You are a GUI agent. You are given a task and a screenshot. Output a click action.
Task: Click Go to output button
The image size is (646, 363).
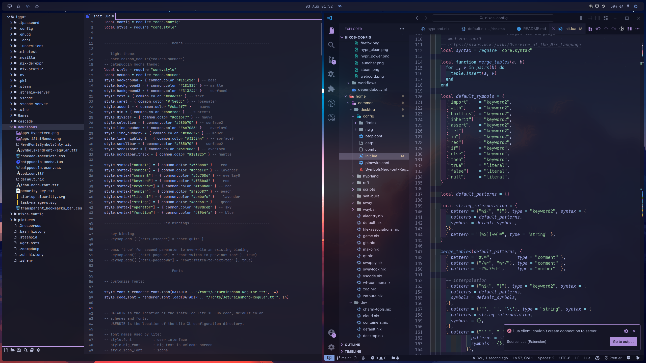[623, 342]
